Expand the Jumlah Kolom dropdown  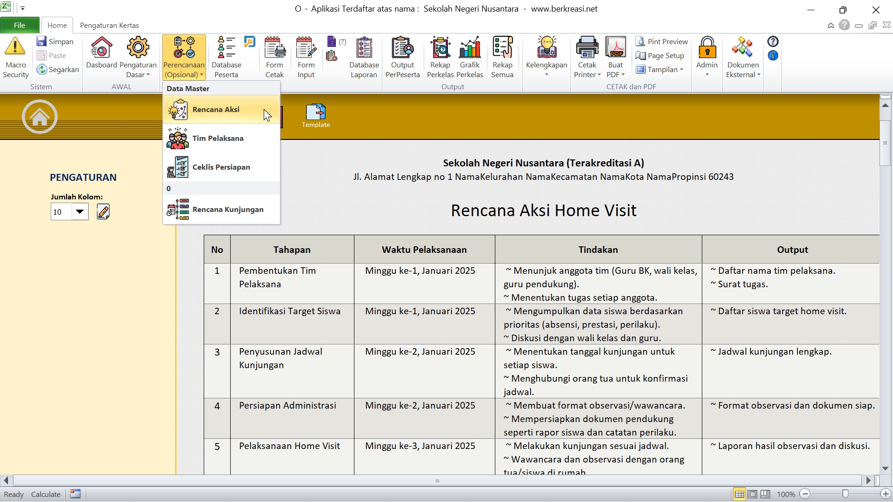click(80, 212)
